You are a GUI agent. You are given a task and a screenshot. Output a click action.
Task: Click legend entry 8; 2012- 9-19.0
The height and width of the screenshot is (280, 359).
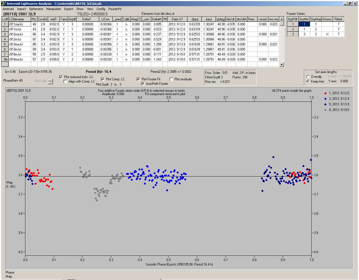tap(337, 110)
